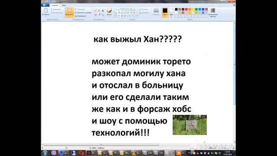Pick the Right triangle shape
Image resolution: width=277 pixels, height=156 pixels.
pyautogui.click(x=116, y=13)
